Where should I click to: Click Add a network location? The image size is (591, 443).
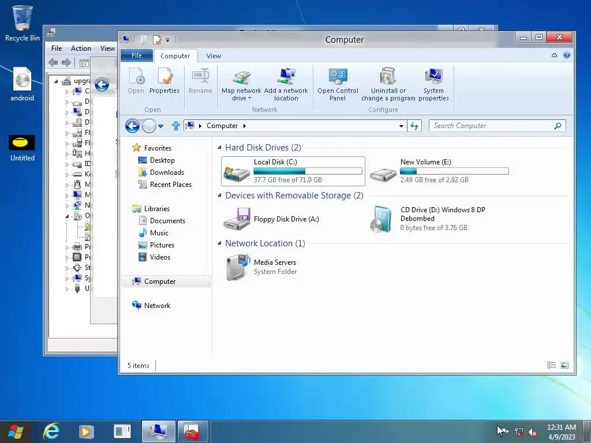point(286,85)
